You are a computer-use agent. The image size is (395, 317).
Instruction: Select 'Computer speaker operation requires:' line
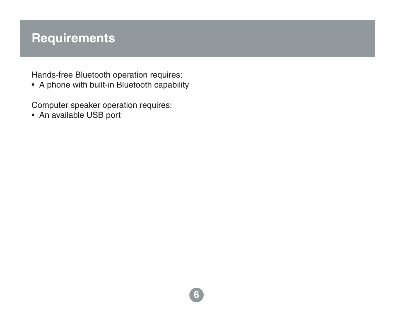click(x=102, y=105)
